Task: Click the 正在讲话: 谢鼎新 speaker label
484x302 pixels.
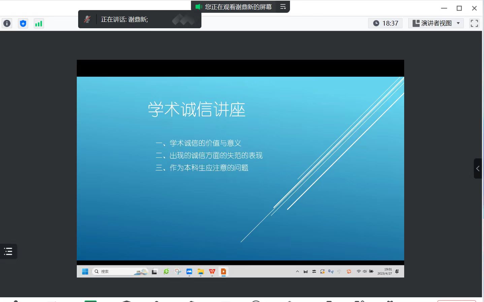Action: [x=124, y=20]
